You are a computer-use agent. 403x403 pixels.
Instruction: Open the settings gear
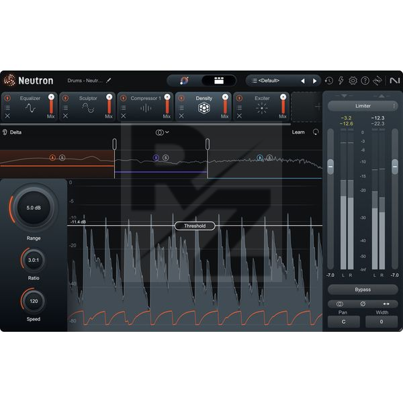point(353,81)
